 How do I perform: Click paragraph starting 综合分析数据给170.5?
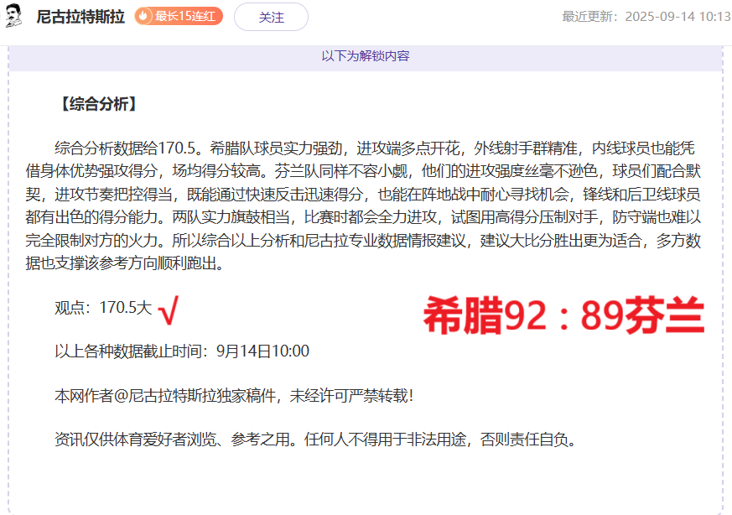(x=363, y=205)
